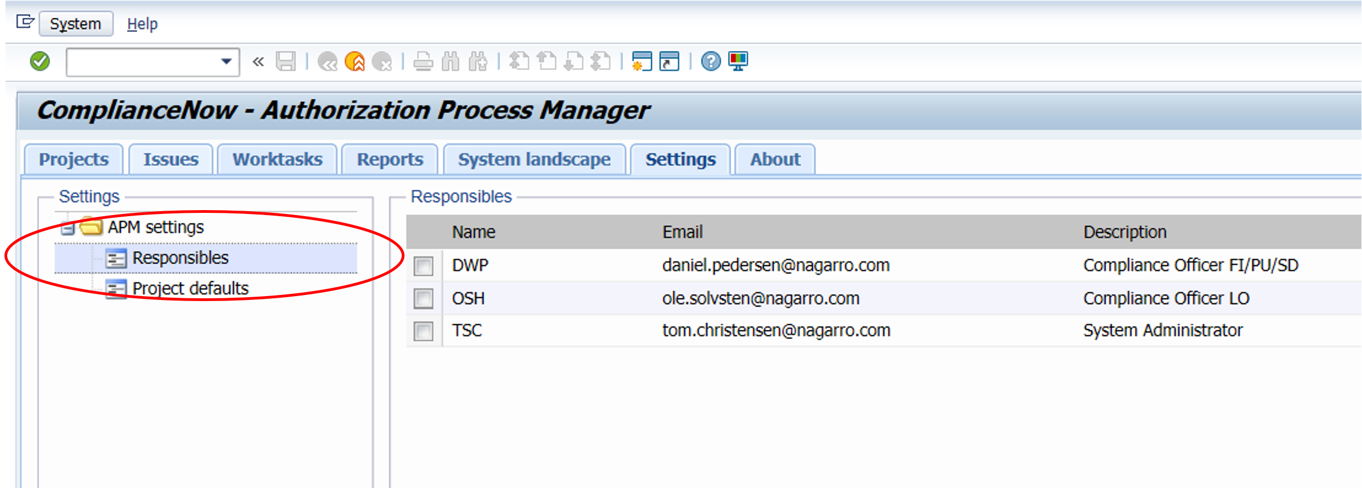
Task: Click the OSH name cell
Action: 468,298
